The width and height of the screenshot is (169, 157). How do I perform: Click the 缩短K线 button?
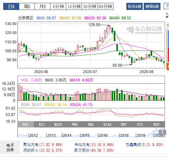[x=152, y=6]
